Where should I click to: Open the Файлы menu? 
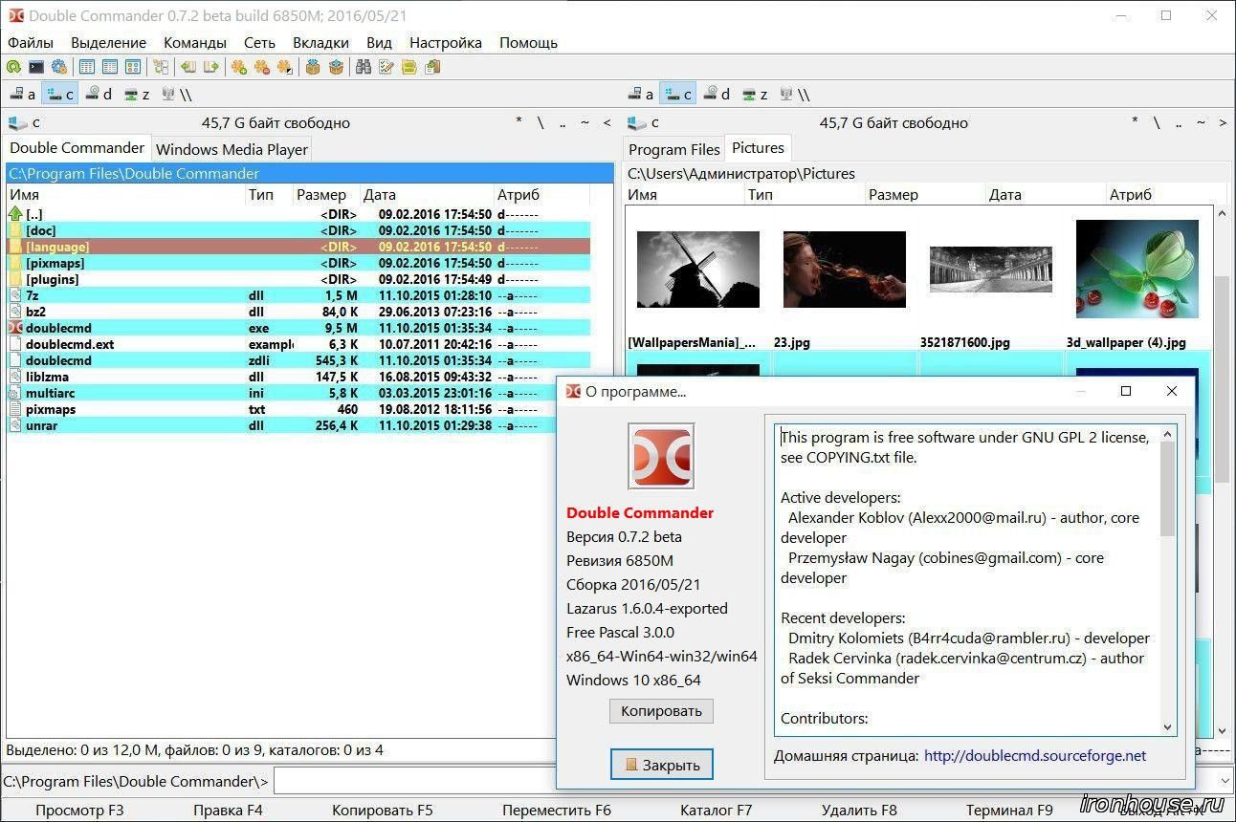tap(31, 42)
